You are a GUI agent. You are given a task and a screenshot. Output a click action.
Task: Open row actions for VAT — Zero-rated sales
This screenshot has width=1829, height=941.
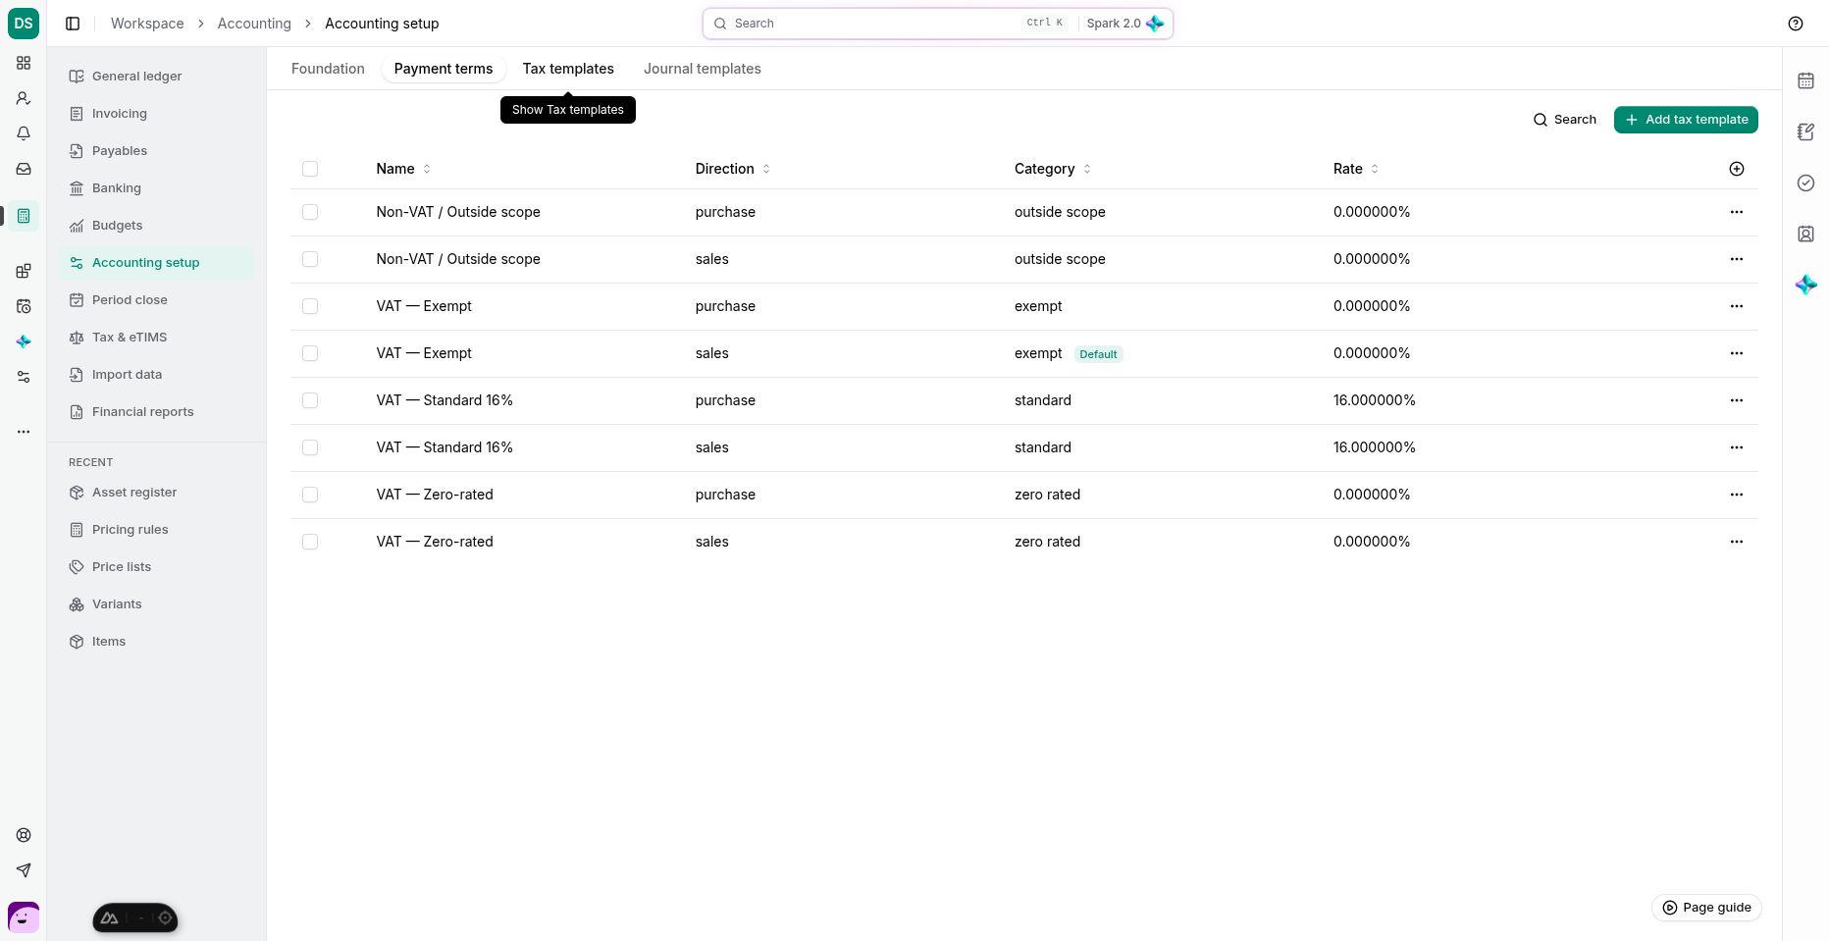pyautogui.click(x=1736, y=542)
